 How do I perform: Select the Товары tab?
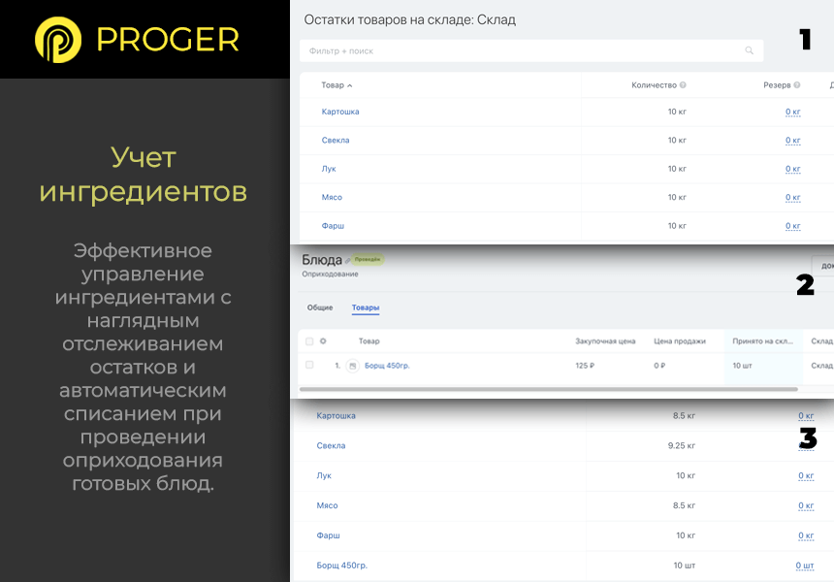(x=366, y=307)
